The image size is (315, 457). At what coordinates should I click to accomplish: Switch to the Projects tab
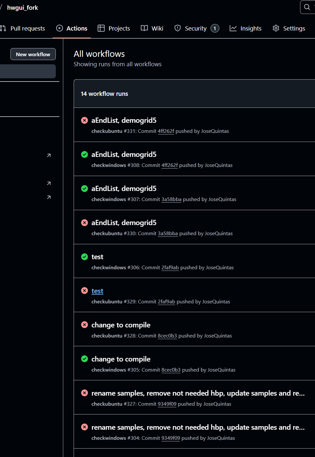point(114,28)
